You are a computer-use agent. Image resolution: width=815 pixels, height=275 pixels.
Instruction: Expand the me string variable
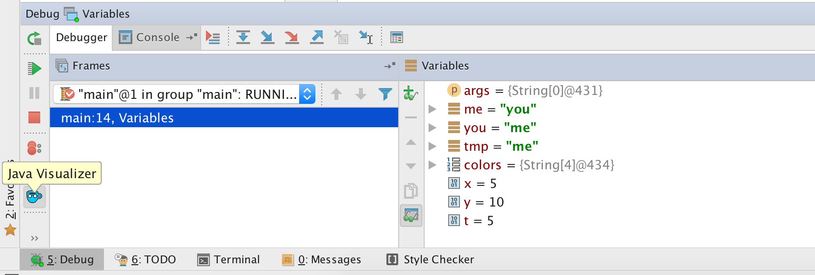pos(432,109)
